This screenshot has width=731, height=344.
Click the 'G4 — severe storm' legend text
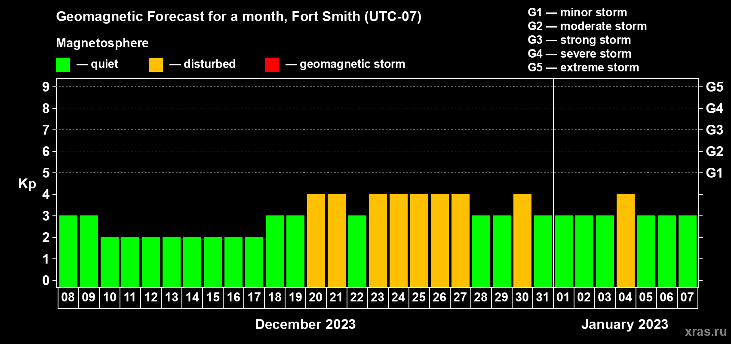point(579,54)
